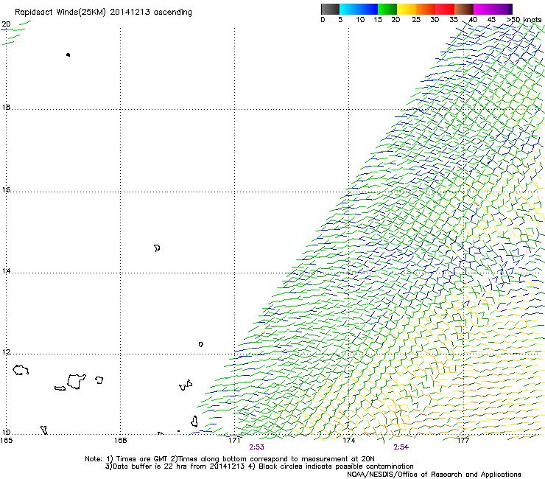
Task: Click the legend label '10'
Action: pos(360,20)
